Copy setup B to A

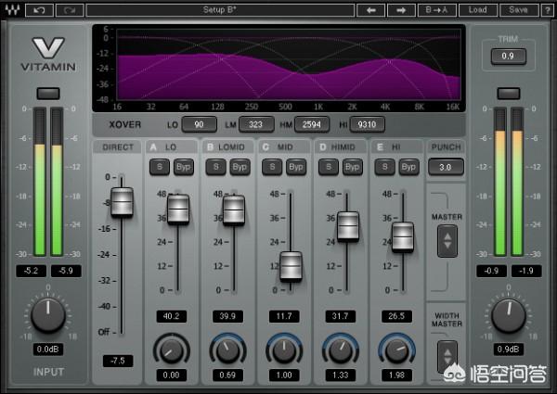(x=436, y=10)
